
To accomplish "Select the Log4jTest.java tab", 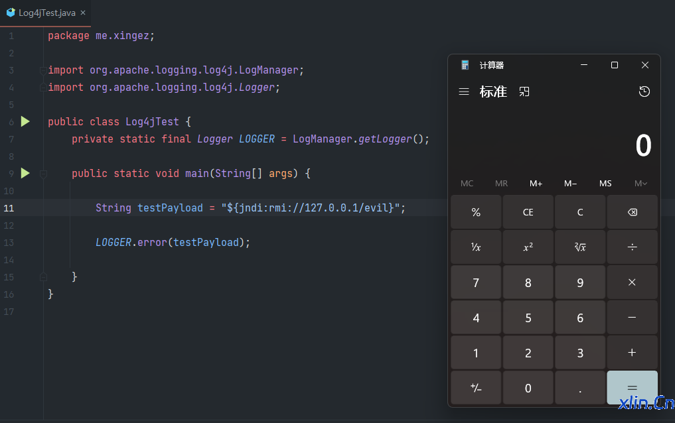I will [45, 13].
